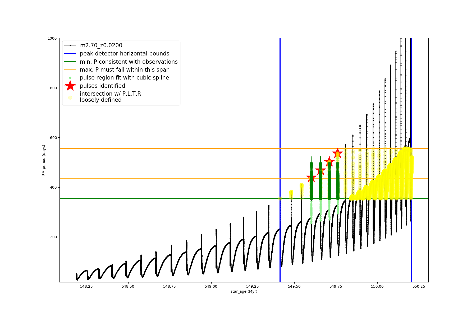Click the 200 tick label on the y-axis
Image resolution: width=476 pixels, height=317 pixels.
[53, 237]
